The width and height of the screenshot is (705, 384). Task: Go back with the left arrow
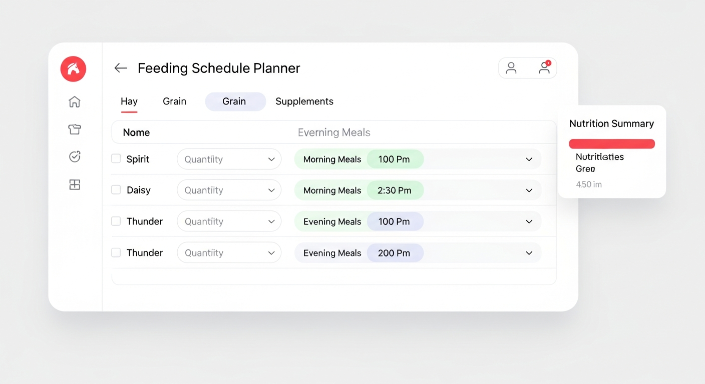(x=121, y=68)
